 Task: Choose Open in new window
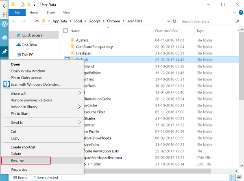(x=28, y=71)
